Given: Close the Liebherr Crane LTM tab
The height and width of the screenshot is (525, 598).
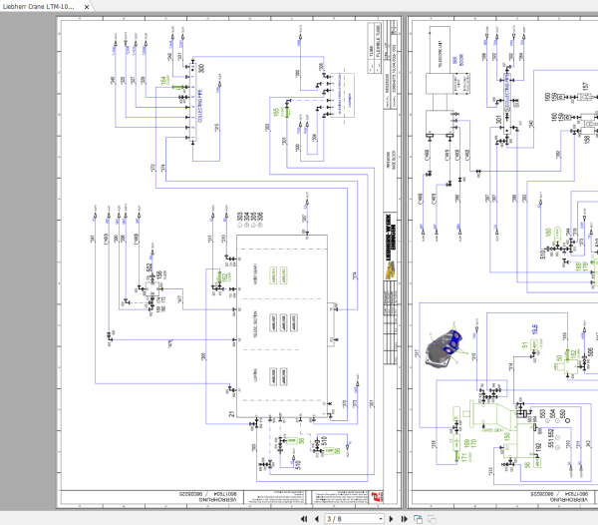Looking at the screenshot, I should pyautogui.click(x=87, y=7).
